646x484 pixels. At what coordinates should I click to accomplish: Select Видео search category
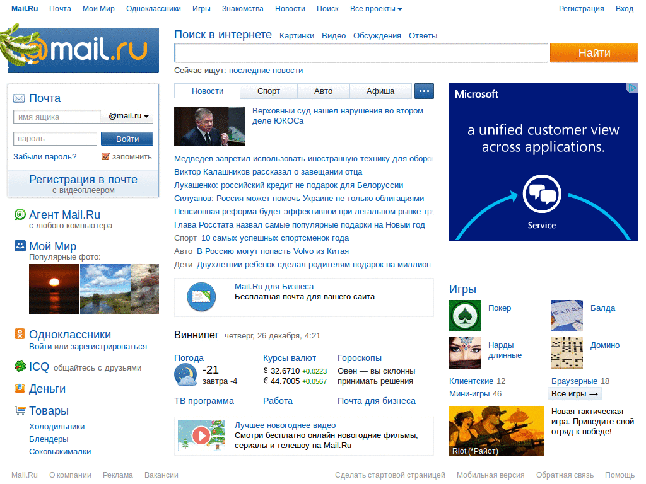[x=334, y=36]
